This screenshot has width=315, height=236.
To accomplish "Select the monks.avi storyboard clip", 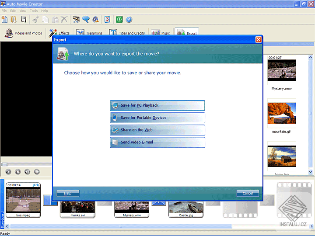I will [x=77, y=209].
